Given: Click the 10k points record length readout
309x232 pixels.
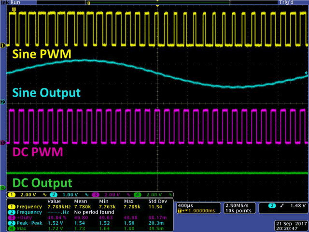Looking at the screenshot, I should click(239, 211).
